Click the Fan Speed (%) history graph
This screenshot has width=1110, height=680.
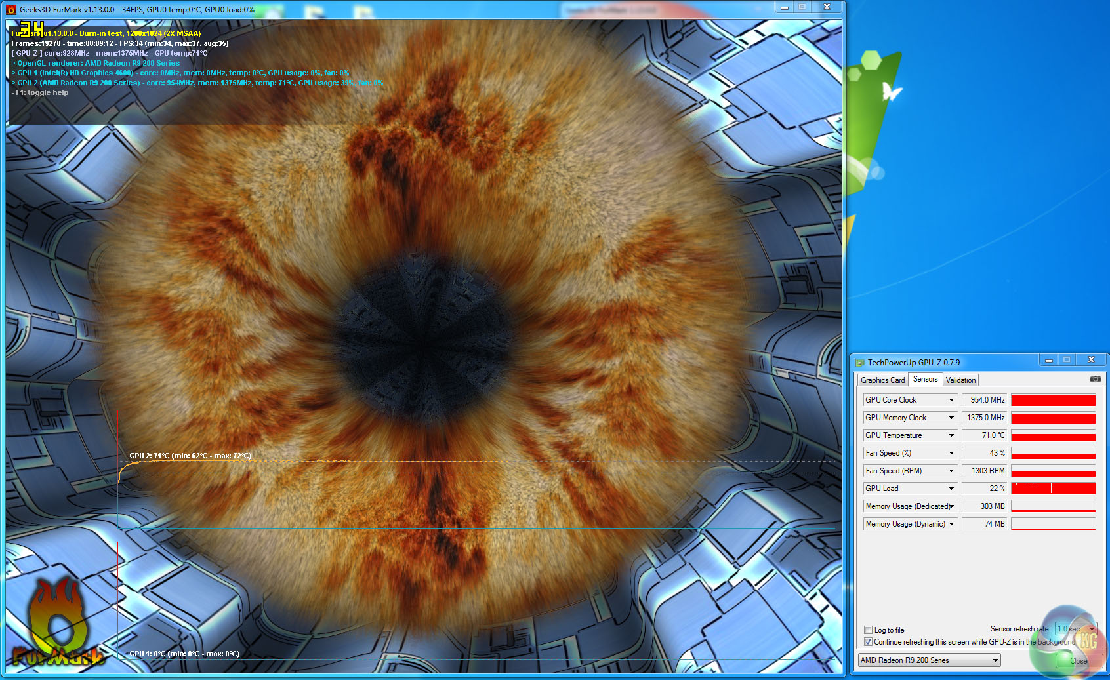click(1053, 453)
